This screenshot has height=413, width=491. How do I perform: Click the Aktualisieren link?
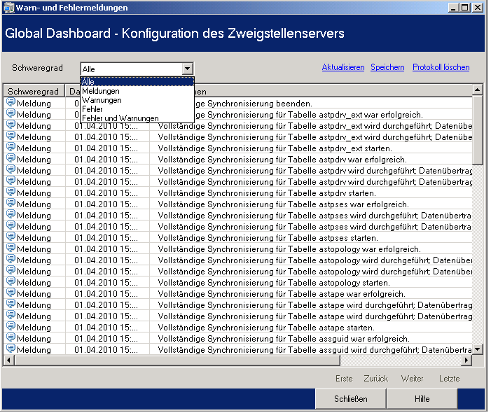[x=343, y=67]
